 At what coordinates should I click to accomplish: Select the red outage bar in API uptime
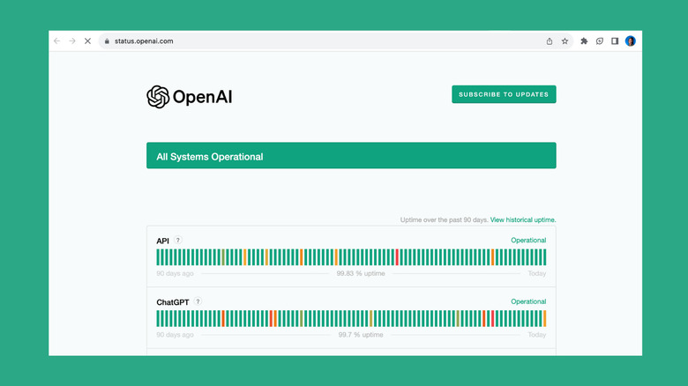coord(398,256)
